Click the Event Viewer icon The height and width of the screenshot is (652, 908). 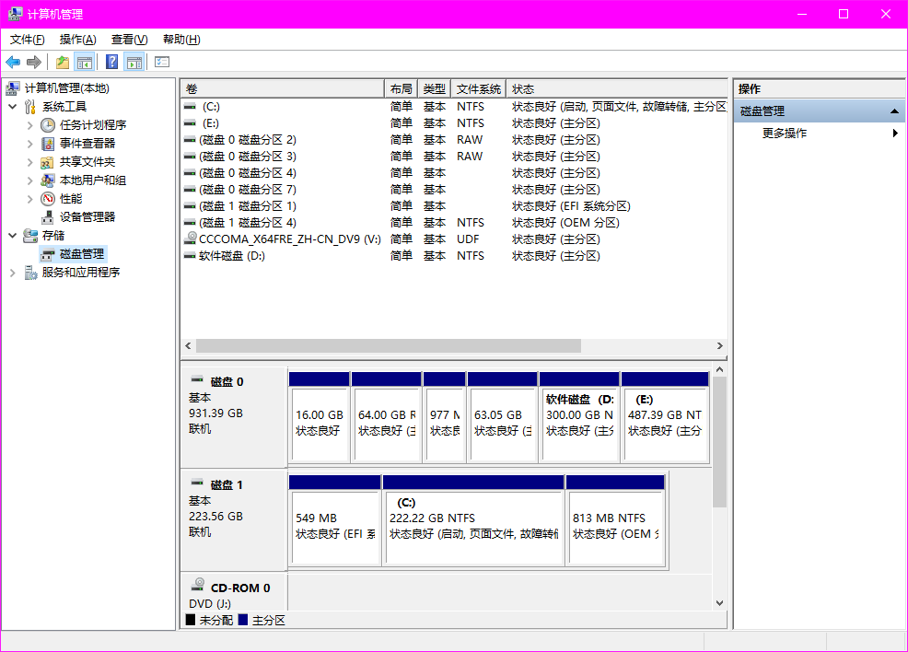coord(48,144)
